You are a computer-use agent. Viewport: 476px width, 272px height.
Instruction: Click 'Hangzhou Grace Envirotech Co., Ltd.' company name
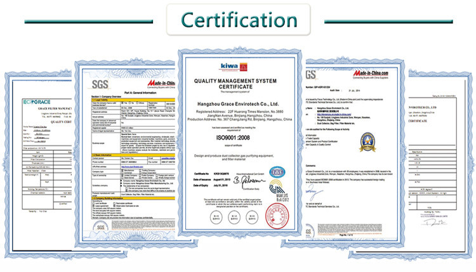pos(238,104)
